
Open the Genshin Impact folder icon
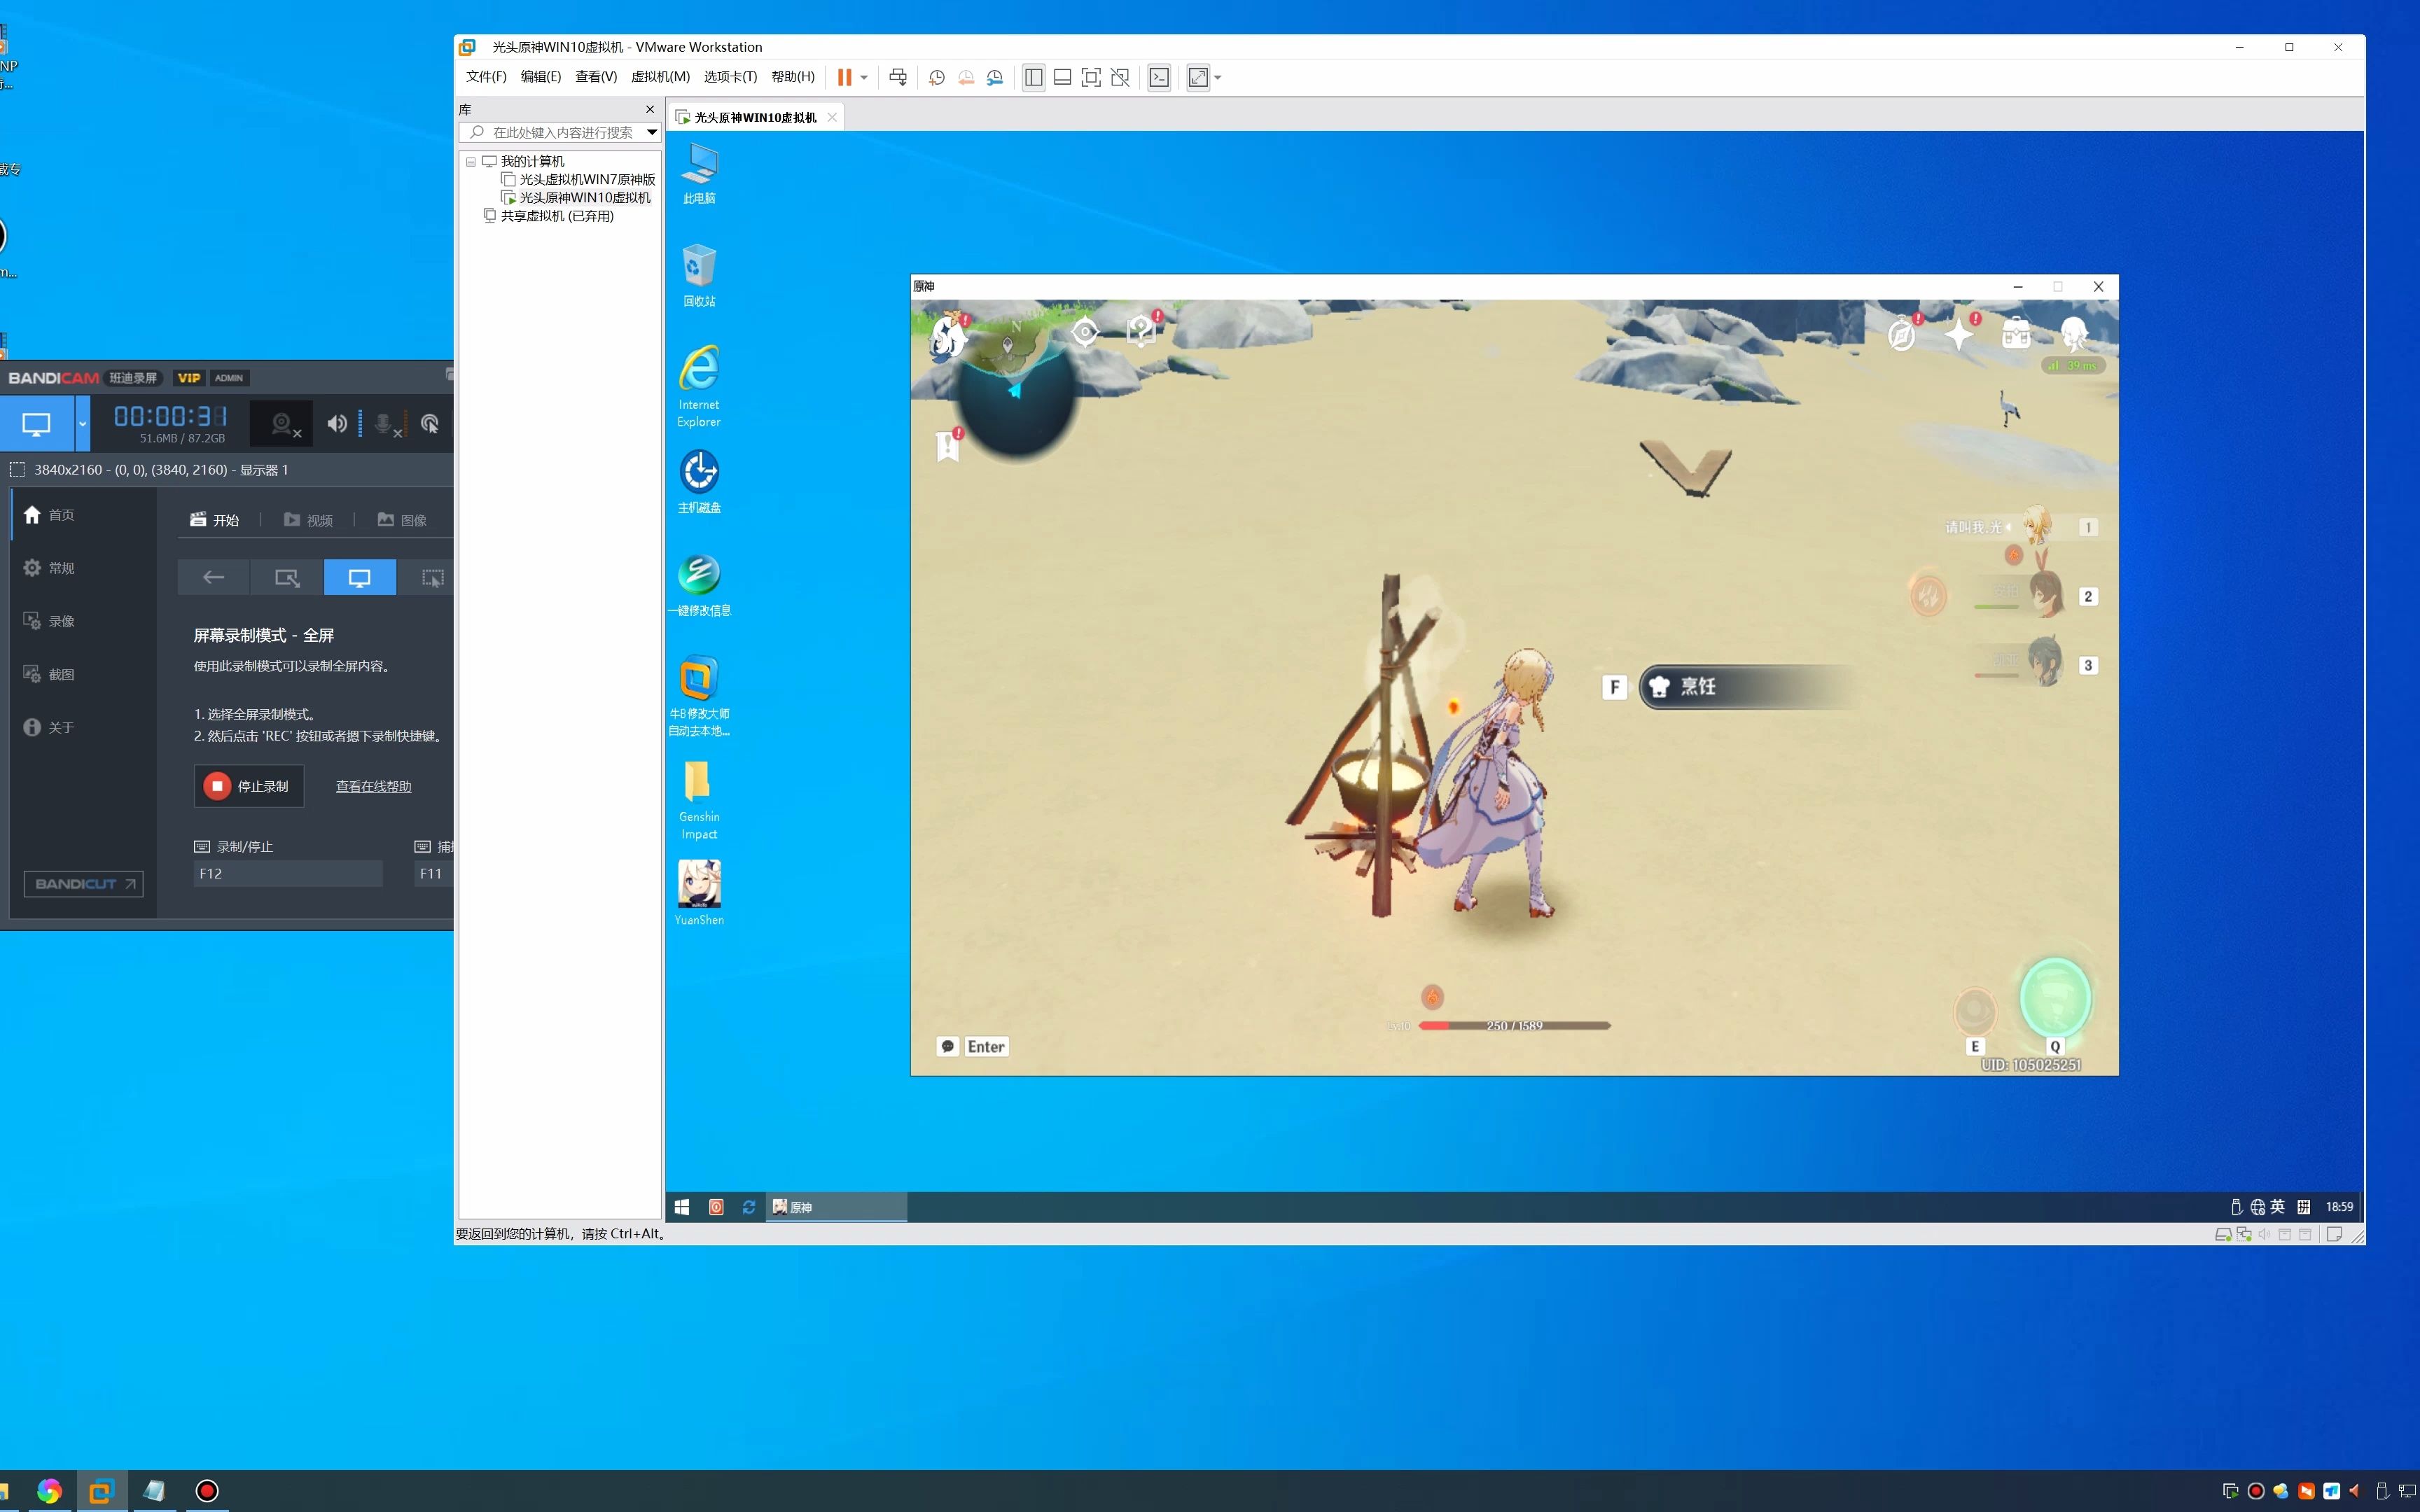[x=698, y=782]
